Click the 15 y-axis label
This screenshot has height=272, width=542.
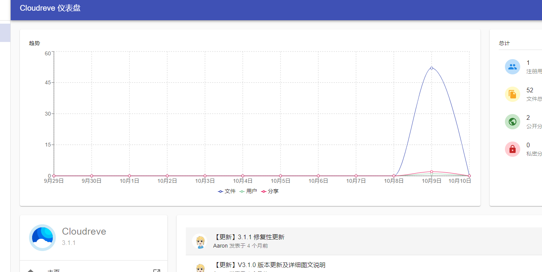48,145
